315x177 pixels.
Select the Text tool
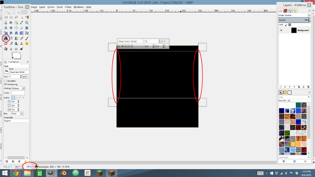[x=6, y=38]
